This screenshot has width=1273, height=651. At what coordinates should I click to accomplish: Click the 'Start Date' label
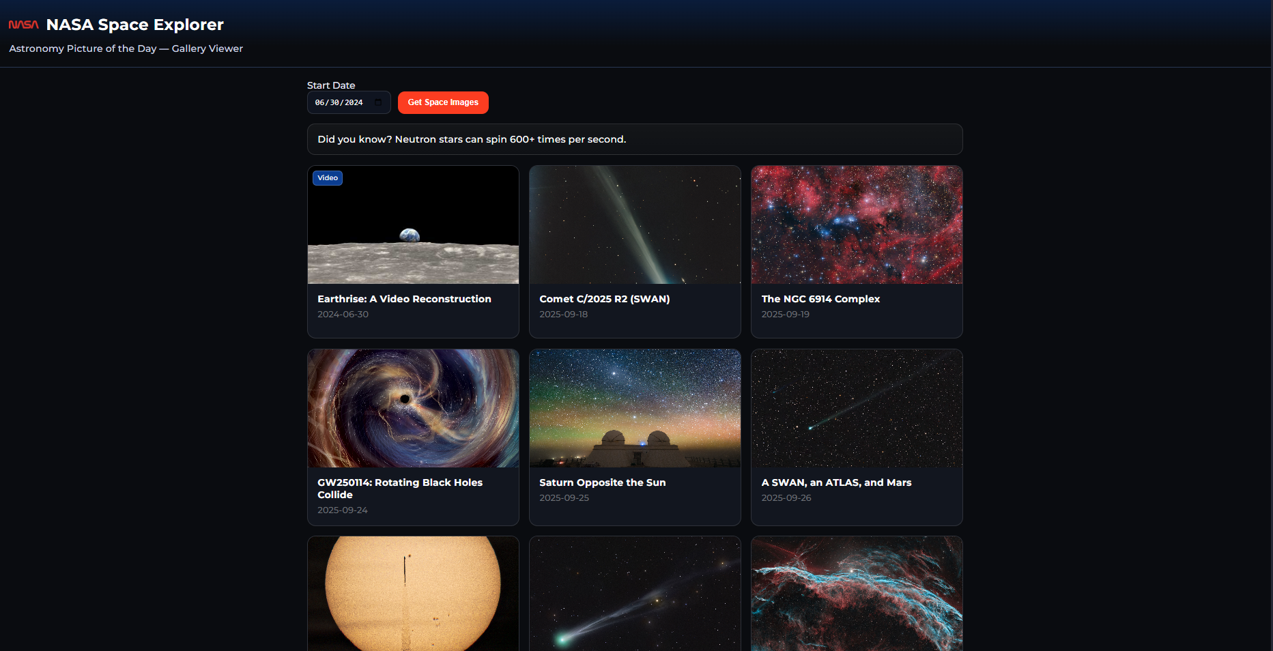tap(331, 85)
